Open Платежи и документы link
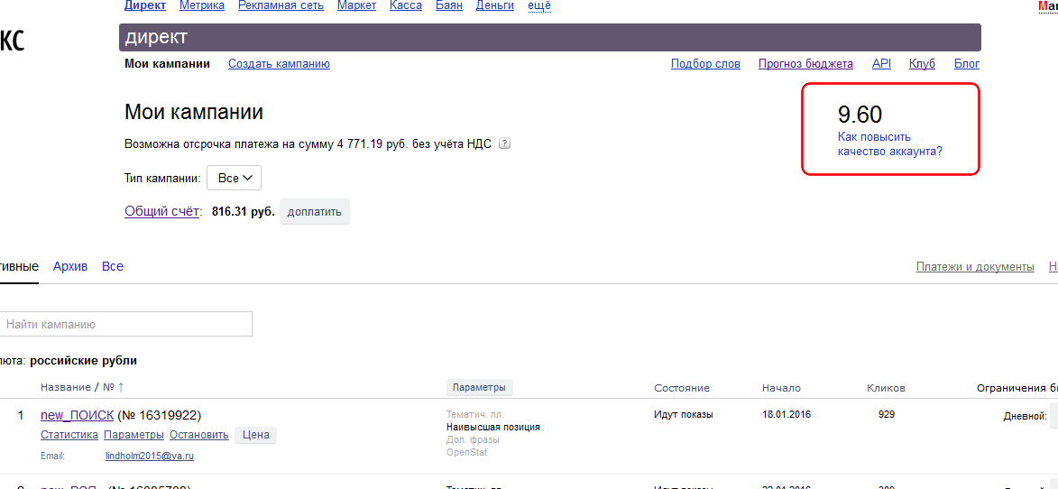Screen dimensions: 1058x489 975,266
